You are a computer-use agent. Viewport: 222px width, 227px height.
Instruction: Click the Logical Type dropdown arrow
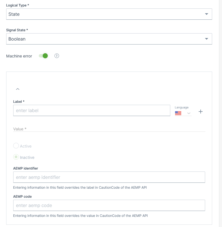point(207,14)
